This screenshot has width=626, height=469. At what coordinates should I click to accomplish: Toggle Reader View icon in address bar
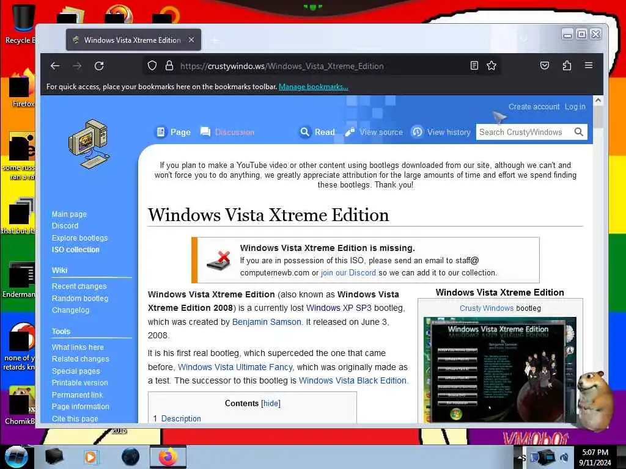[x=474, y=66]
